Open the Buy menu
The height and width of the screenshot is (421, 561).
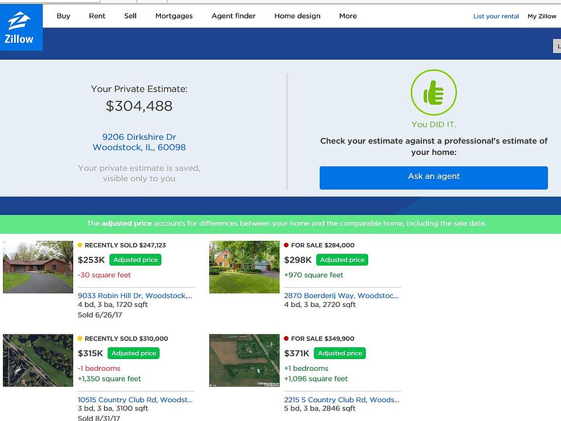pyautogui.click(x=63, y=16)
